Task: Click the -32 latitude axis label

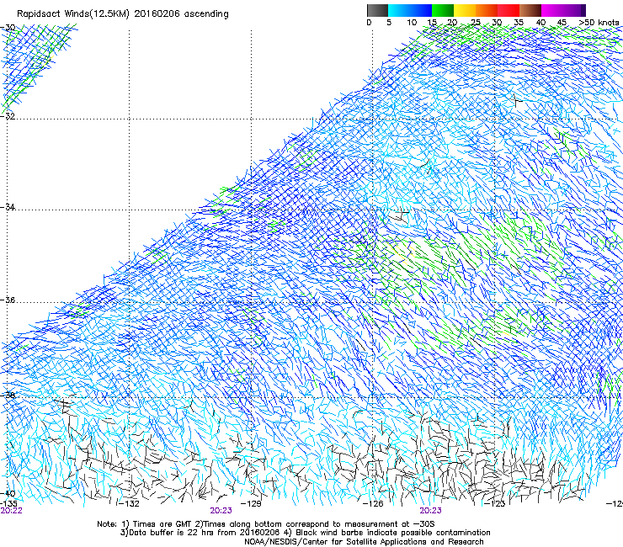Action: click(x=8, y=116)
